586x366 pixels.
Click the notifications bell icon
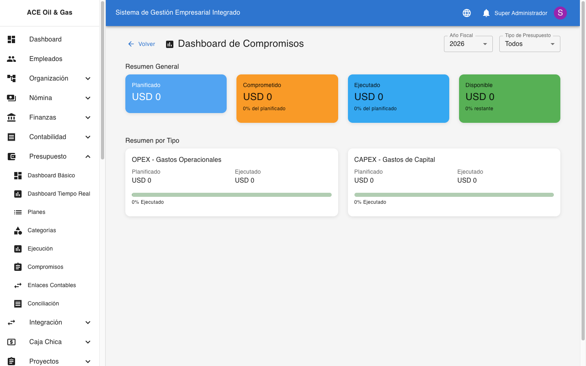point(486,13)
